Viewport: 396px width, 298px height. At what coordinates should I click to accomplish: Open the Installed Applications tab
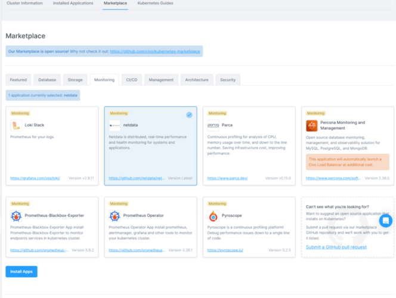[x=73, y=4]
